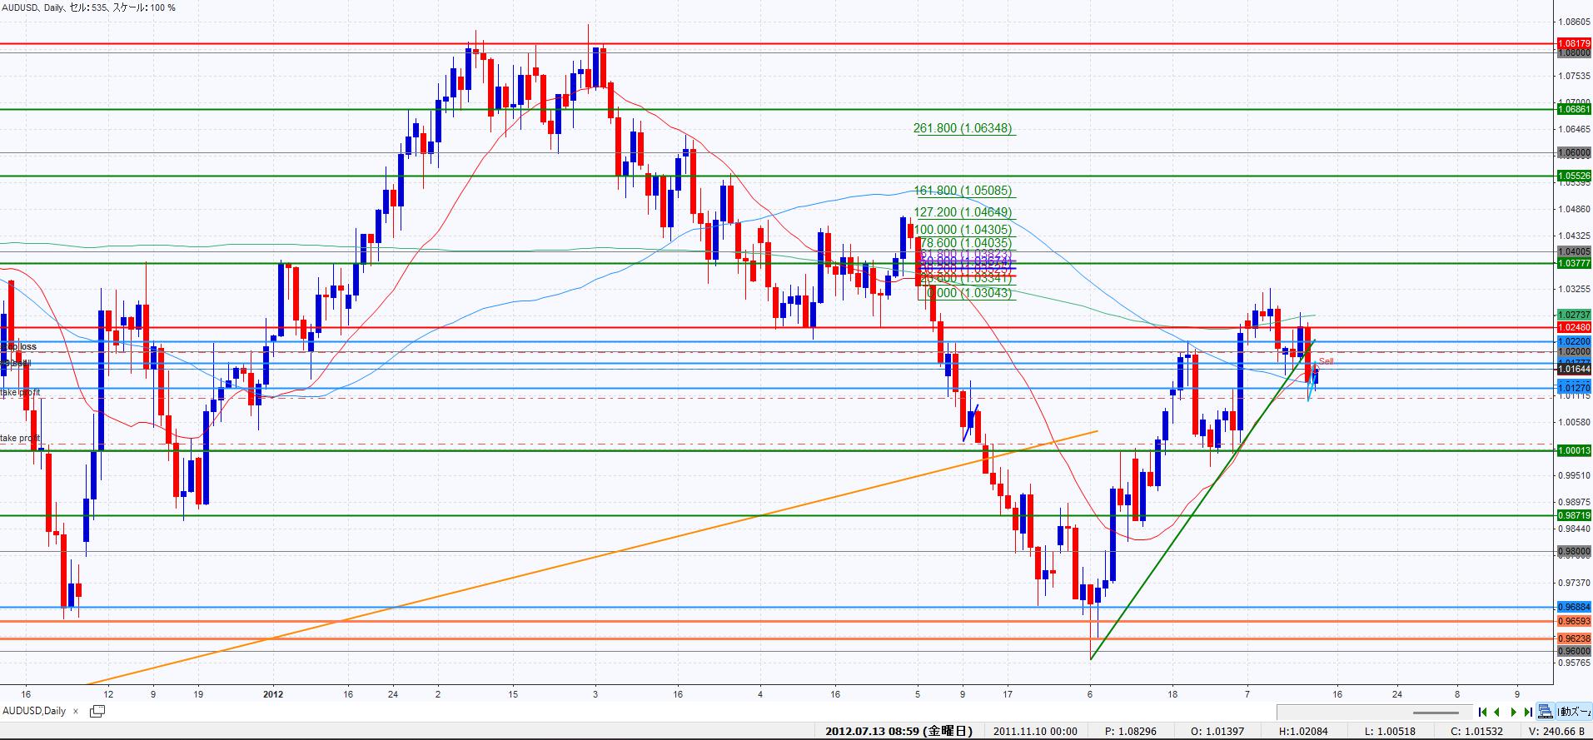Open the chart windows list icon beside the tab
The height and width of the screenshot is (740, 1593).
click(x=97, y=711)
